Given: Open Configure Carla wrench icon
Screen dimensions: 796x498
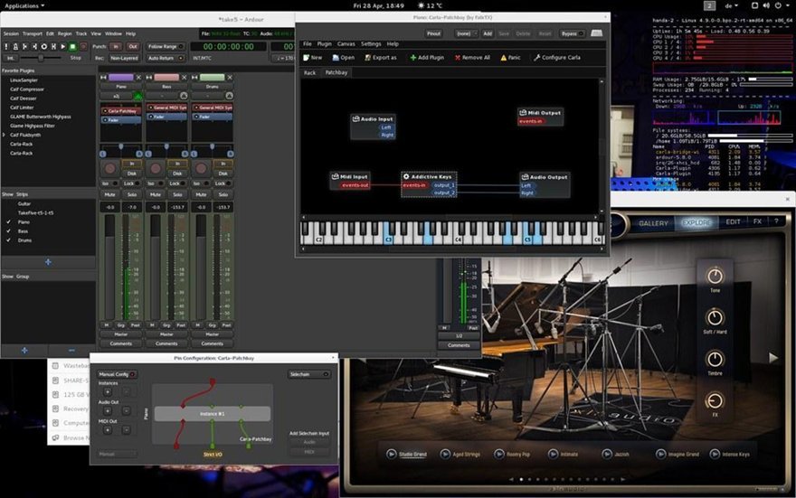Looking at the screenshot, I should [536, 58].
